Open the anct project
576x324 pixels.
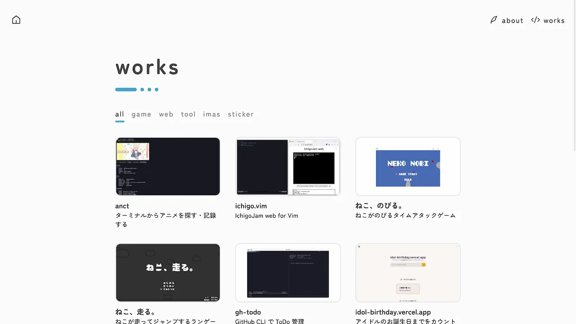tap(122, 206)
